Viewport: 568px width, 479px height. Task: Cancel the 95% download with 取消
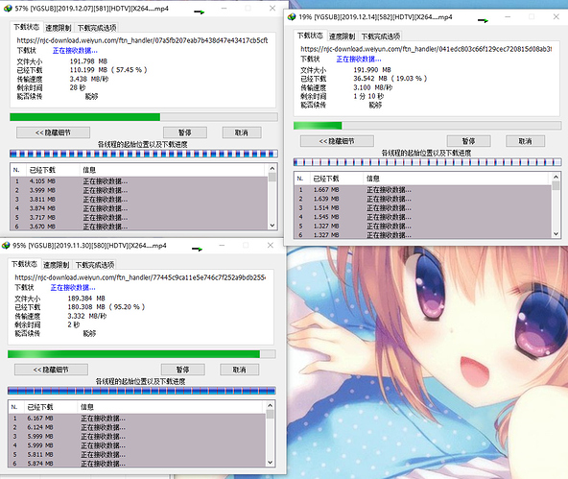[x=239, y=370]
